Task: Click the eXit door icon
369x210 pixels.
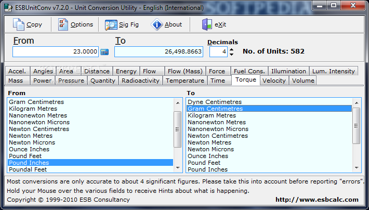Action: click(207, 24)
